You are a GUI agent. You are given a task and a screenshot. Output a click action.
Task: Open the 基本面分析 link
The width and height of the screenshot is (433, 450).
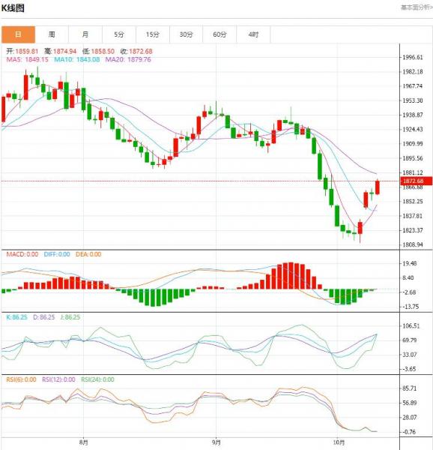(417, 7)
